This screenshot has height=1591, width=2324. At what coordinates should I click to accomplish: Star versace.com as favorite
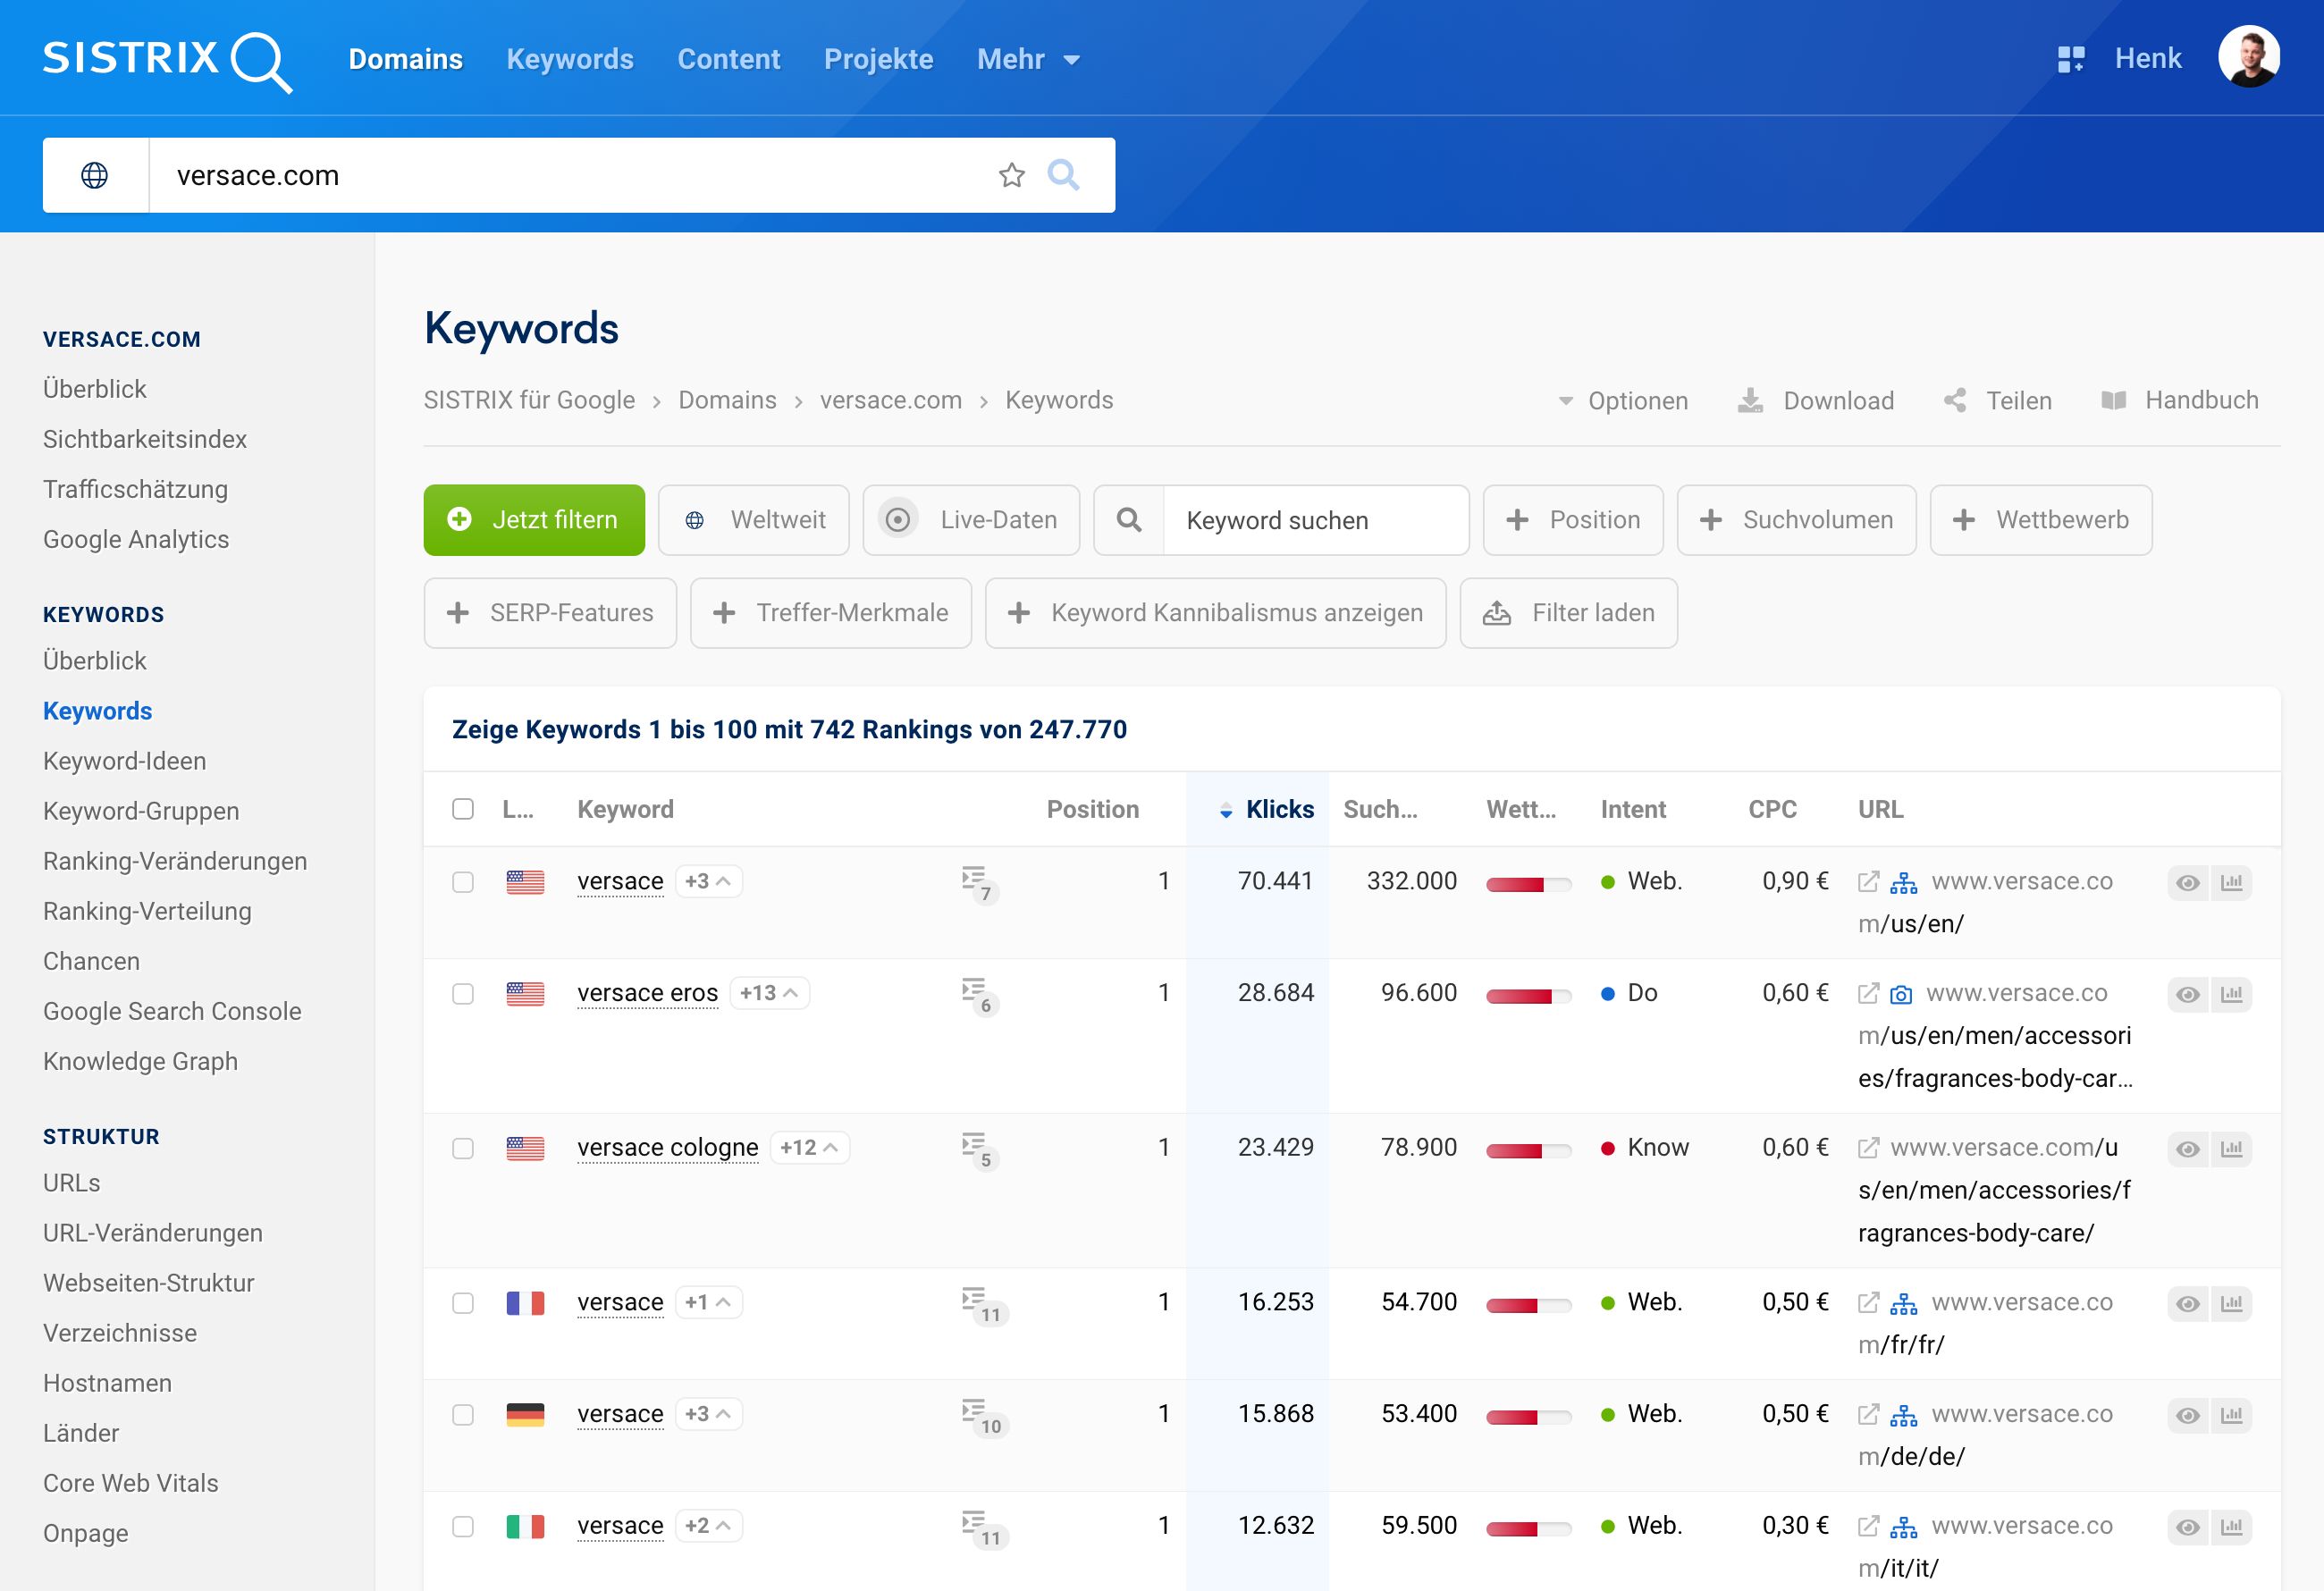[1012, 175]
